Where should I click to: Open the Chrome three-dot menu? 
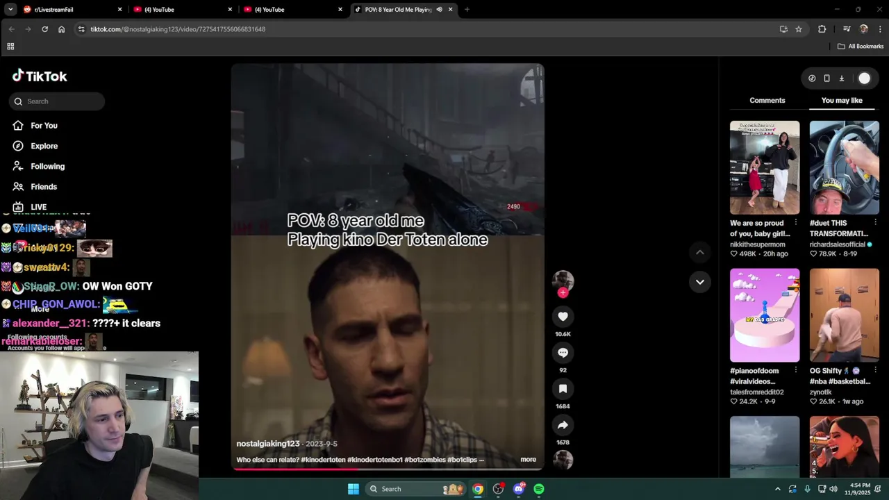(x=880, y=29)
